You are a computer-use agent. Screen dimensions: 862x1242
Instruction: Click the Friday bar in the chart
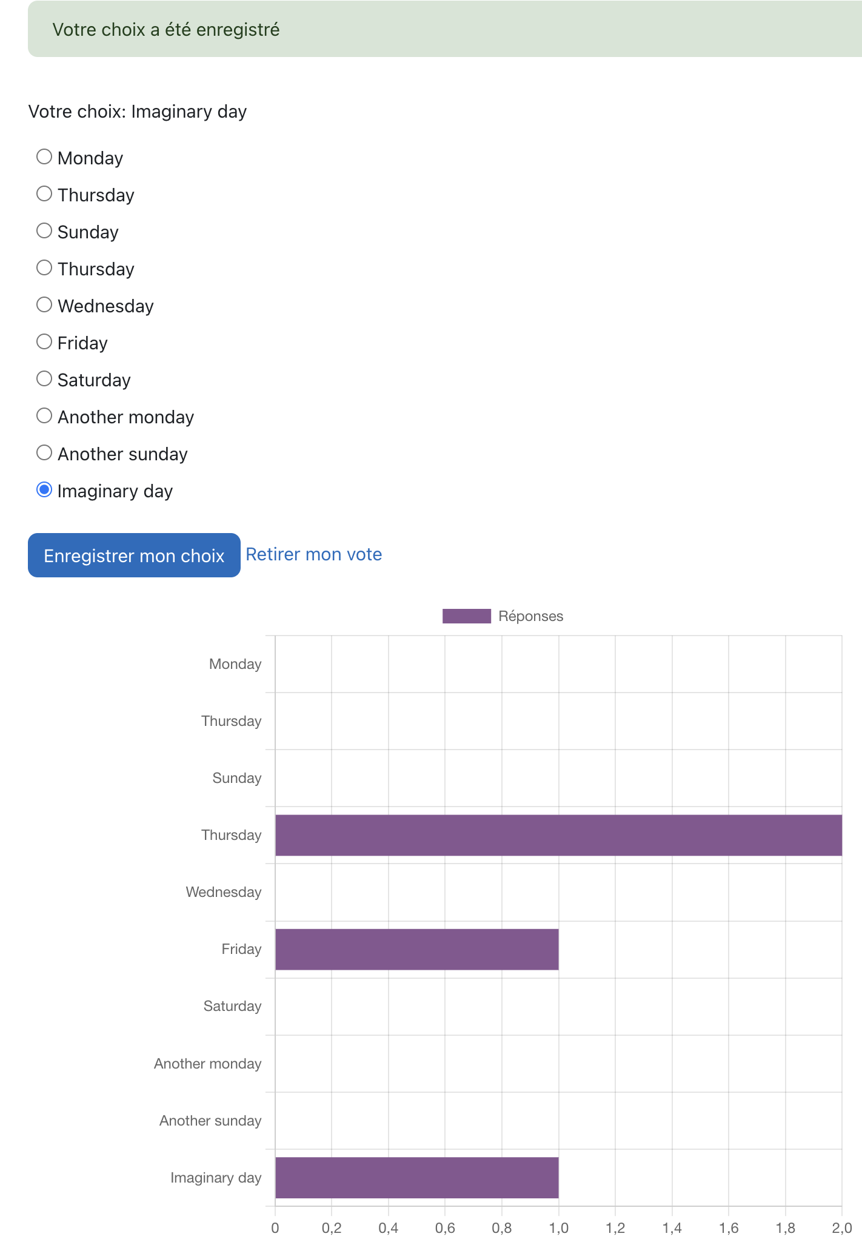417,949
